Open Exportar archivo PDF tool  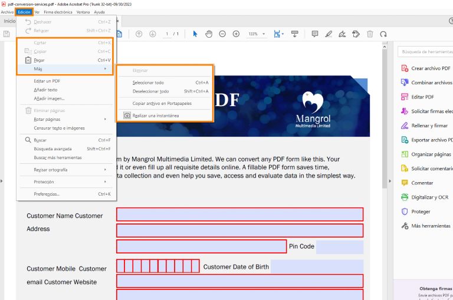click(x=426, y=140)
